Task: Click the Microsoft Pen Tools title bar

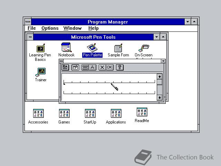Action: point(93,37)
